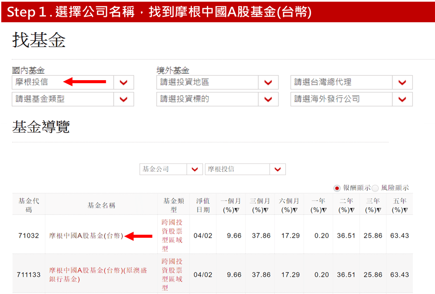
Task: Sort by the 三年(%) column arrow
Action: point(379,210)
